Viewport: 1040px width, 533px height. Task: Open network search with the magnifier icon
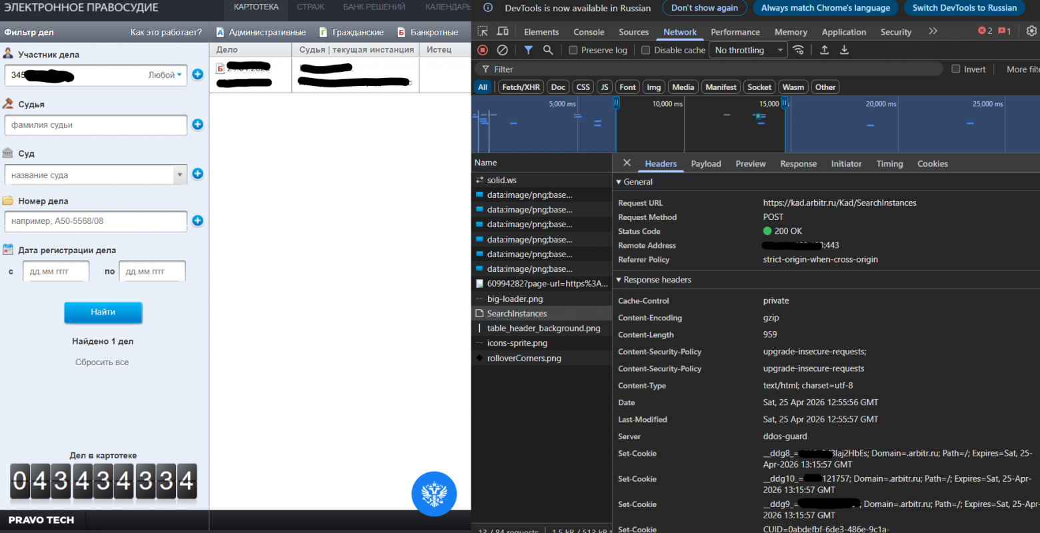[x=547, y=49]
